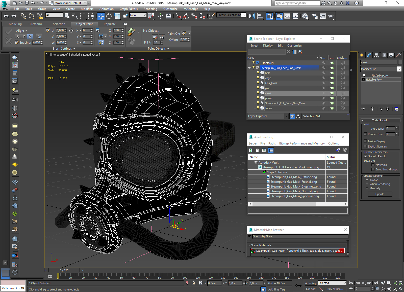
Task: Click the Angle Snap toggle icon
Action: 186,16
